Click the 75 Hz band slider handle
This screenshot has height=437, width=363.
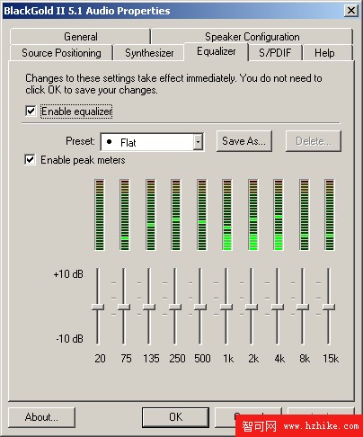point(123,307)
